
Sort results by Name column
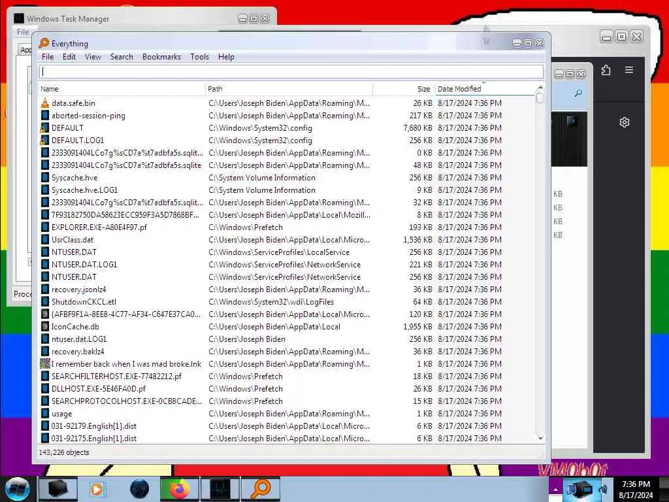[122, 89]
